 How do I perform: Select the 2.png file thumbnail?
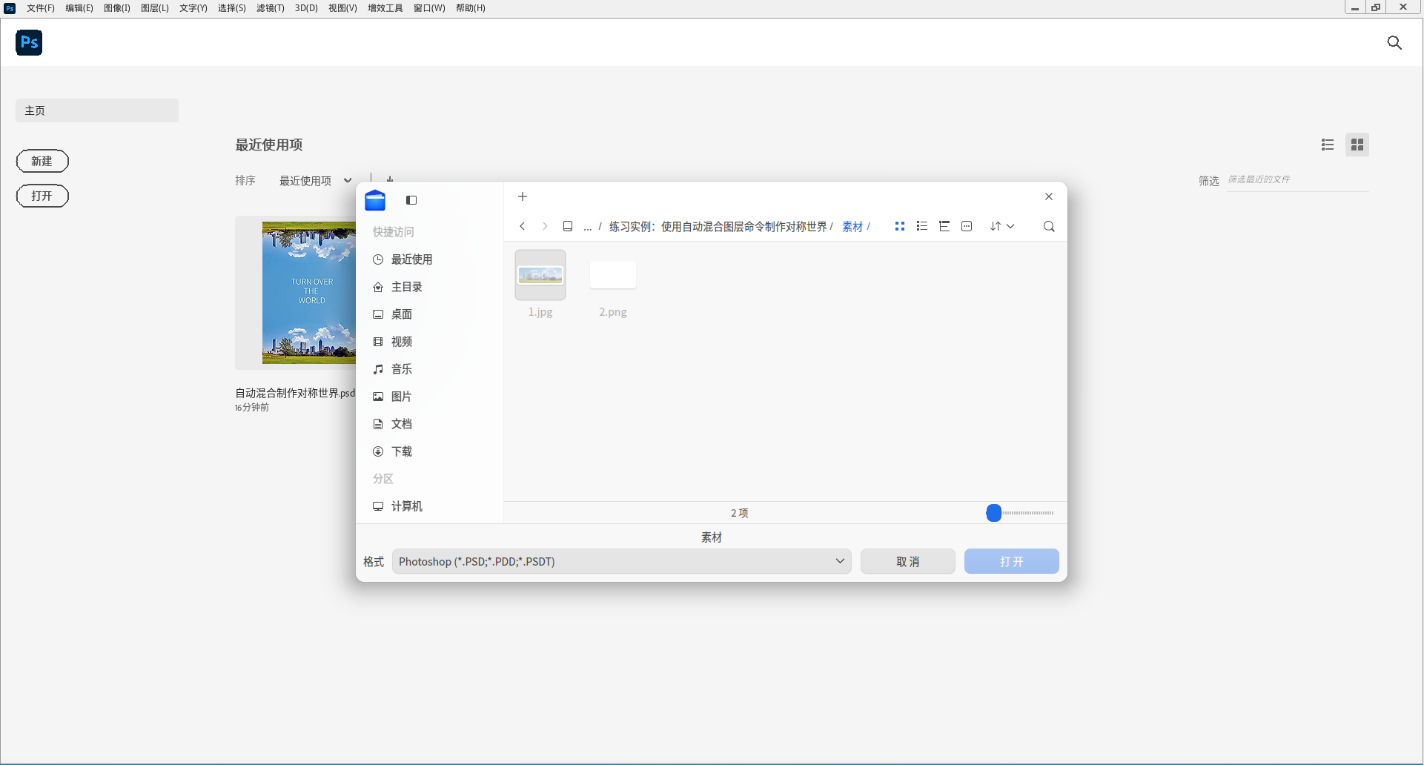coord(613,275)
